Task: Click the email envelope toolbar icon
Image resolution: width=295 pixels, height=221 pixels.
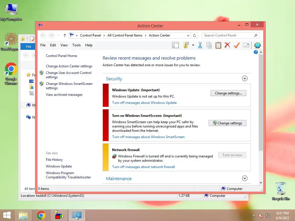Action: (x=246, y=45)
